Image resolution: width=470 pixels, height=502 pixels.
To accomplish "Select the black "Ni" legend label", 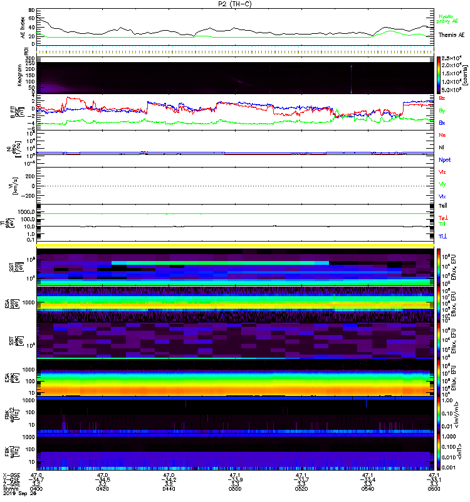I will 441,147.
